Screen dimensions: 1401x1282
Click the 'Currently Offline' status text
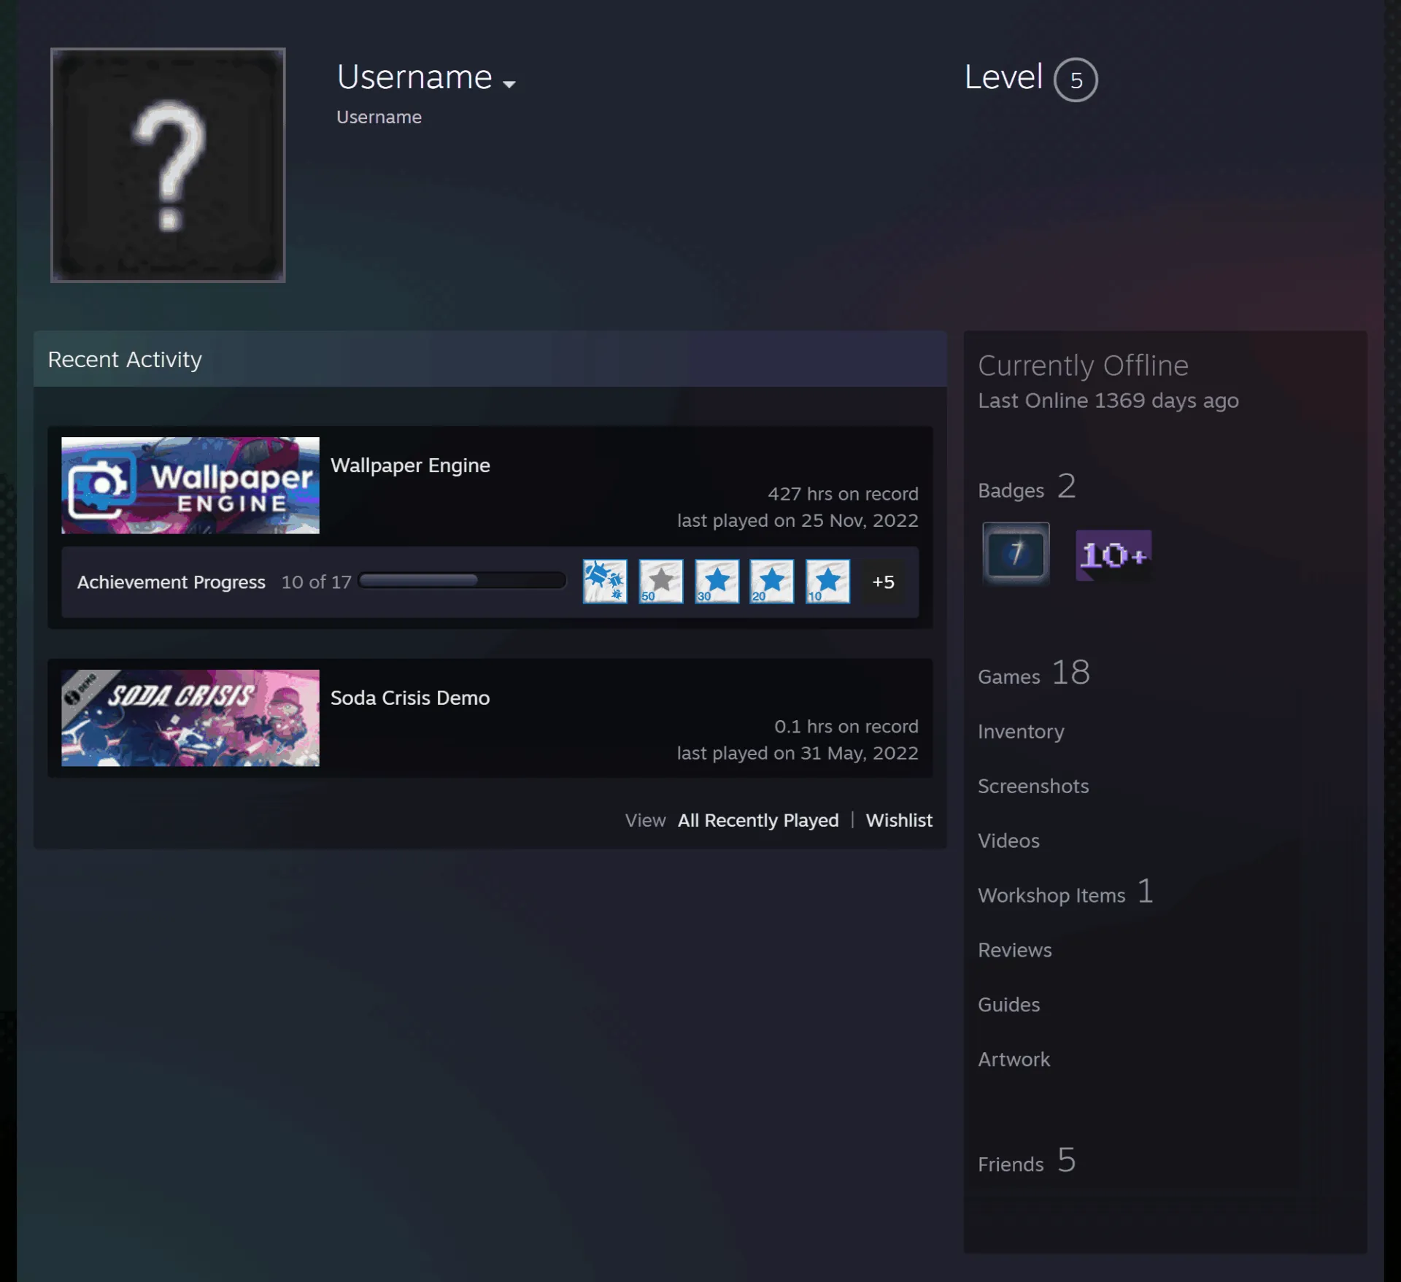pyautogui.click(x=1083, y=366)
